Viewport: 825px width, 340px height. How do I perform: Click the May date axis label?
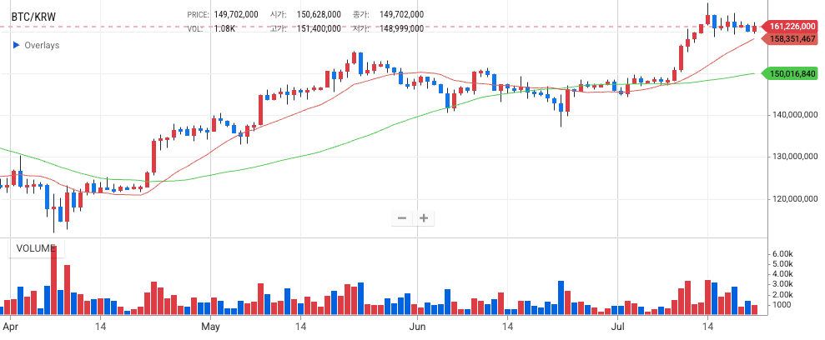(x=210, y=327)
